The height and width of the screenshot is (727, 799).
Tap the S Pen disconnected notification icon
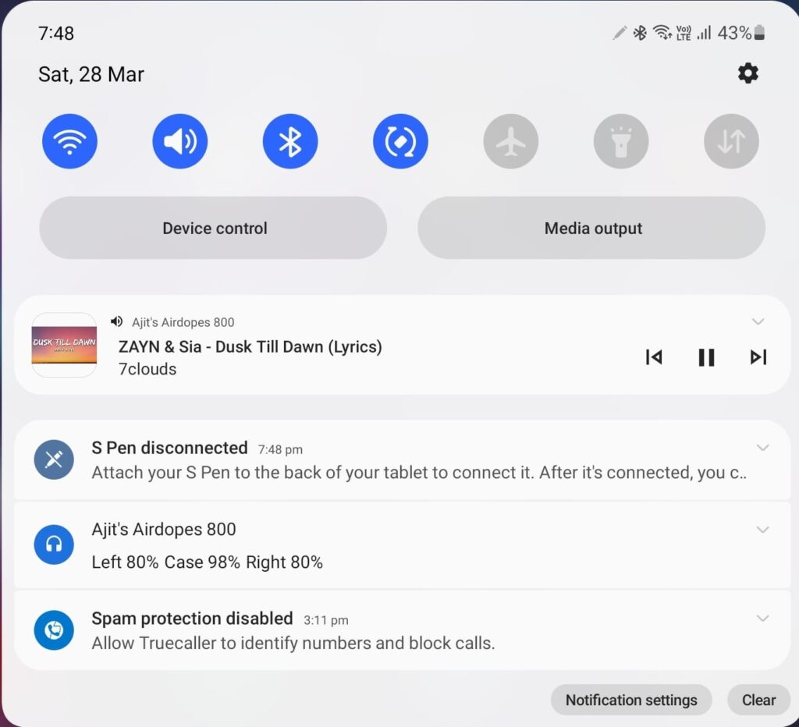pyautogui.click(x=54, y=459)
